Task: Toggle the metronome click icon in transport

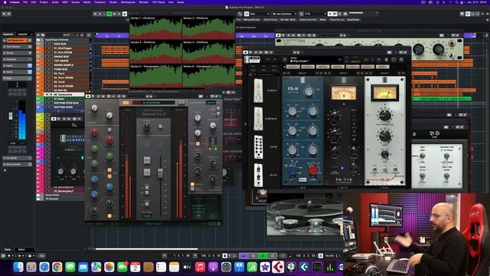Action: 321,255
